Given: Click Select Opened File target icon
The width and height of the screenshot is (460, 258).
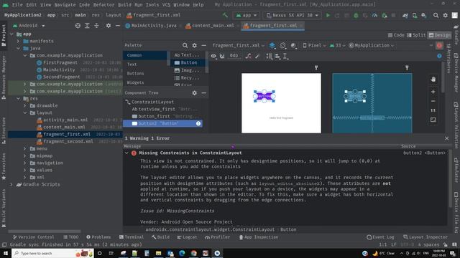Looking at the screenshot, I should (78, 26).
